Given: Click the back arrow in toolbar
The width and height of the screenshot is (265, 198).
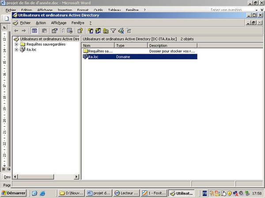Looking at the screenshot, I should tap(16, 31).
